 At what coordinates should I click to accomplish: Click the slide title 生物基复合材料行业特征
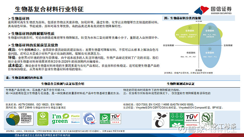(x=49, y=9)
